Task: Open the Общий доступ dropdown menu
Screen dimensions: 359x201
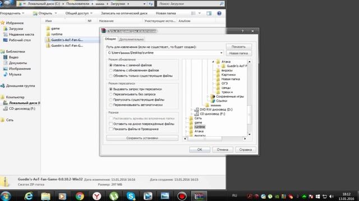Action: (79, 13)
